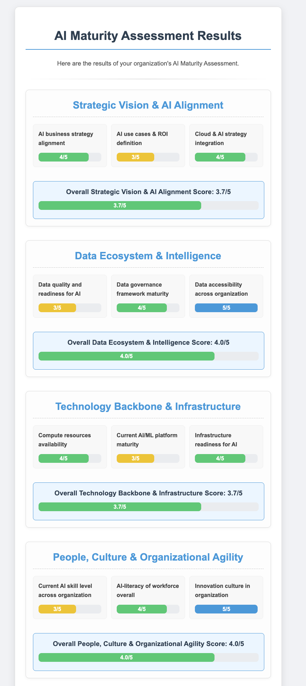Click the AI Maturity Assessment Results heading
306x686 pixels.
click(148, 36)
